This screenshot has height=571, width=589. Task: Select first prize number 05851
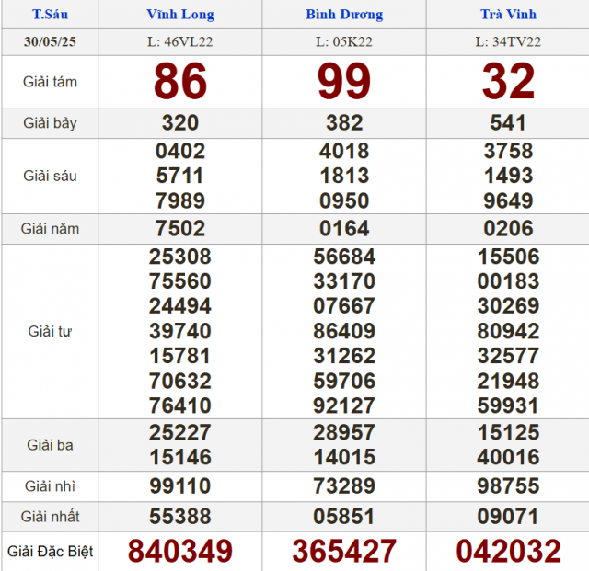[x=344, y=516]
